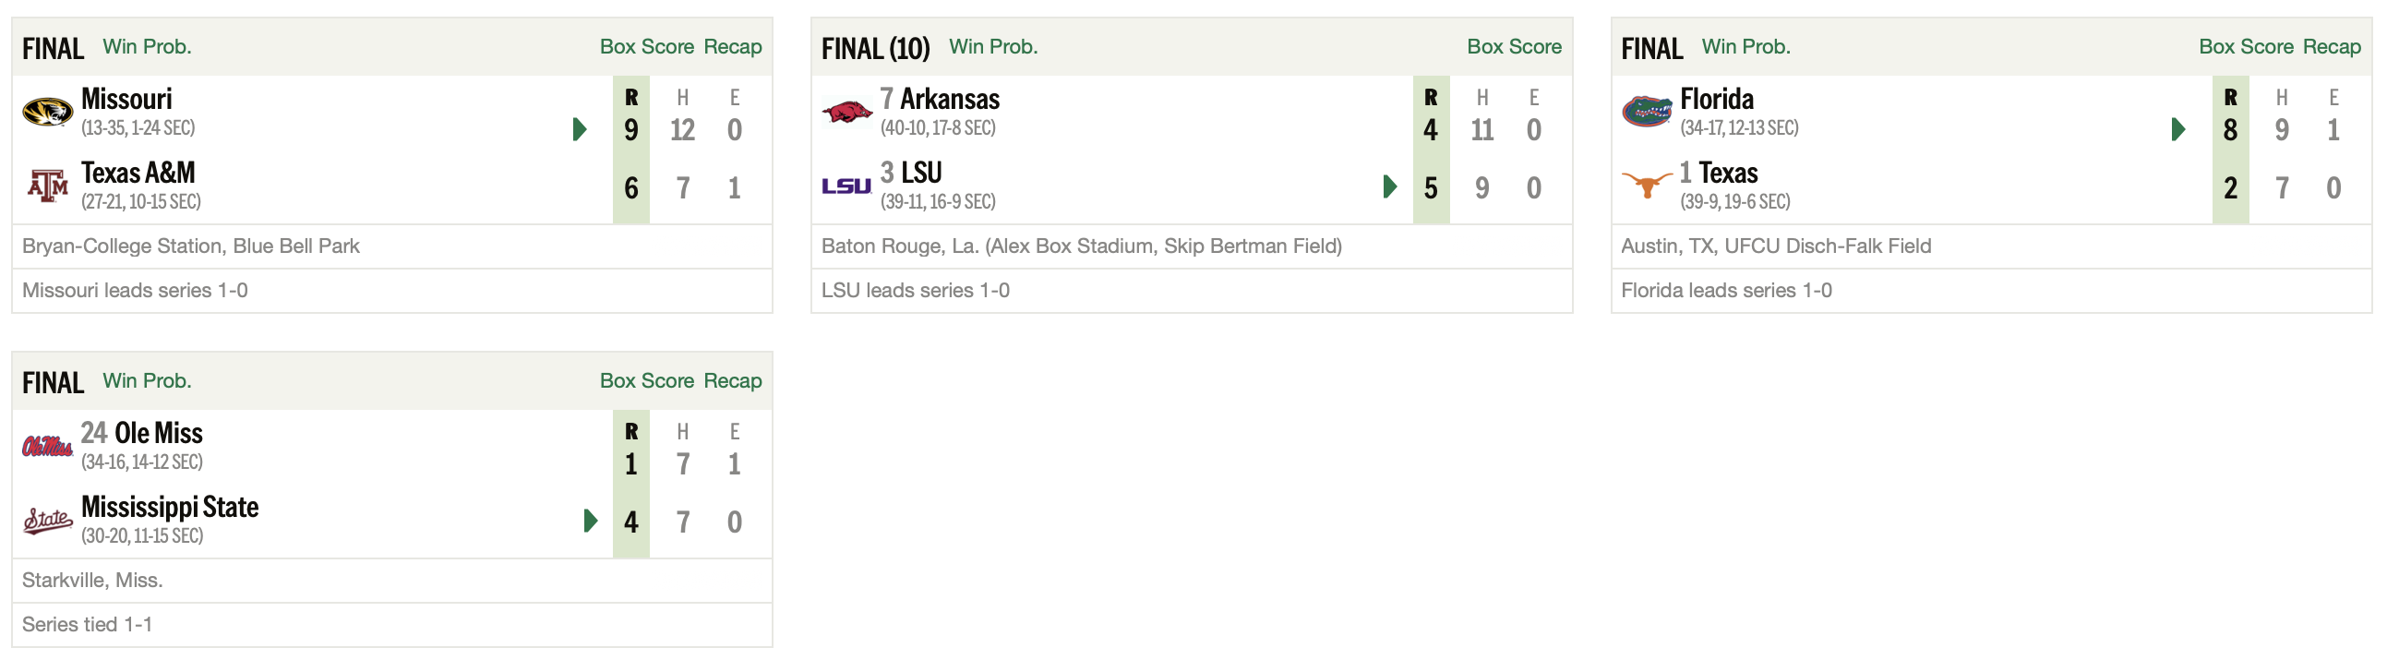Click the winner arrow beside LSU
Viewport: 2387px width, 672px height.
click(1390, 186)
